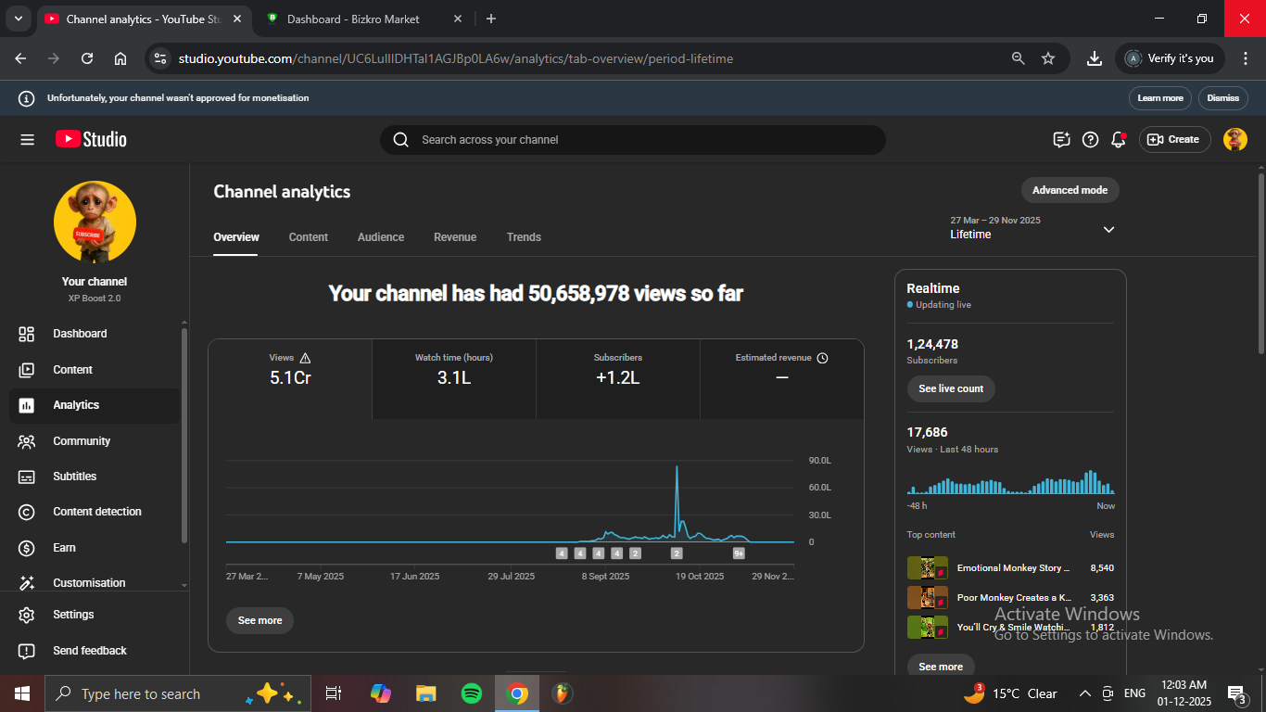Click the send feedback comment icon in header

tap(1062, 140)
